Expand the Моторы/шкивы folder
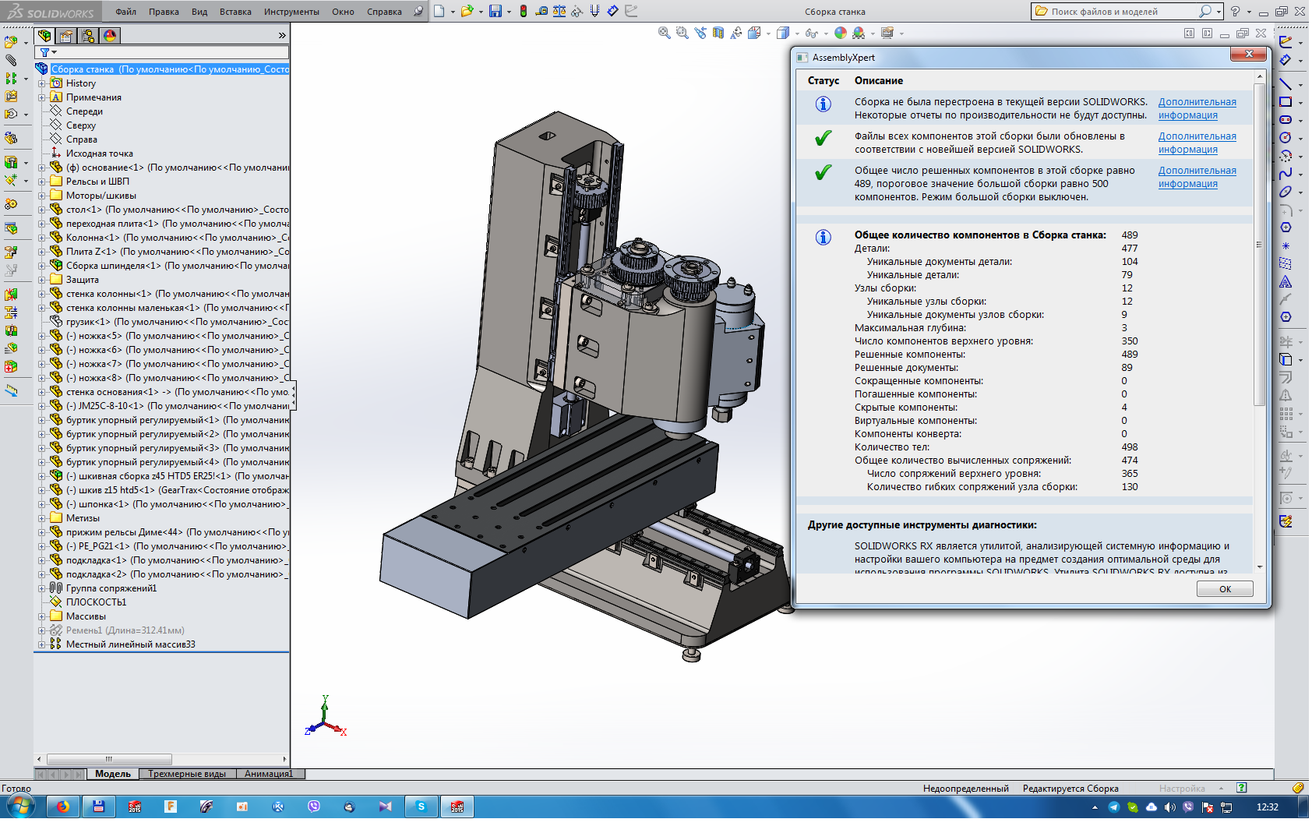 tap(41, 196)
